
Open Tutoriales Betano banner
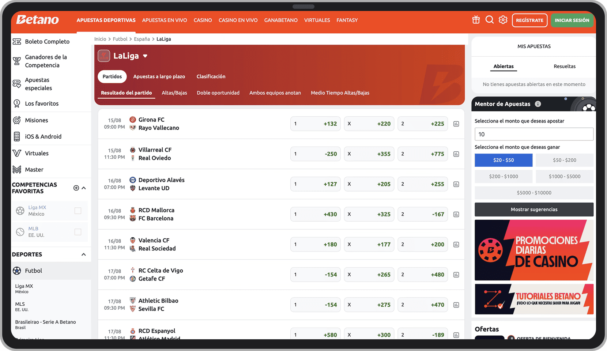click(x=534, y=299)
